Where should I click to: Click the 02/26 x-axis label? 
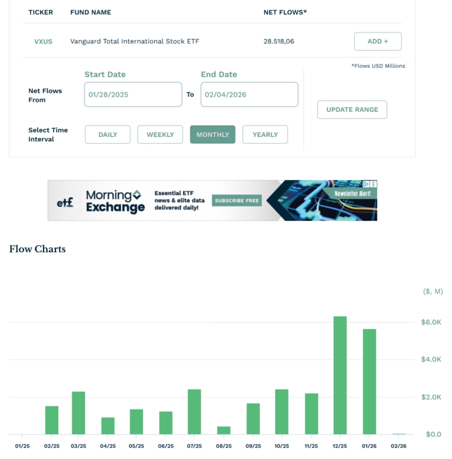(x=398, y=446)
